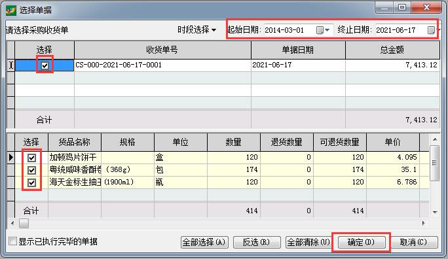Screen dimensions: 448x259
Task: Select the 加顿鸡片饼干 product name cell
Action: 75,158
